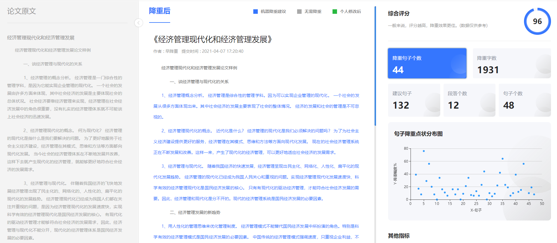Viewport: 557px width, 243px height.
Task: Open the 句子个数 48 card
Action: coord(524,100)
